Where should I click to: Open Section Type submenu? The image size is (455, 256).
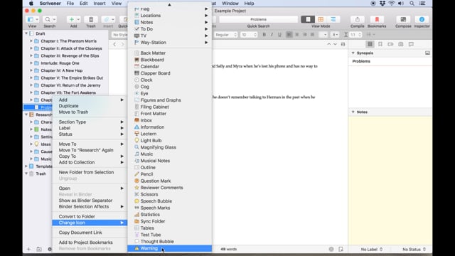click(90, 122)
